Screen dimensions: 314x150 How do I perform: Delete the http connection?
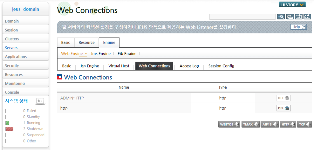pyautogui.click(x=283, y=108)
